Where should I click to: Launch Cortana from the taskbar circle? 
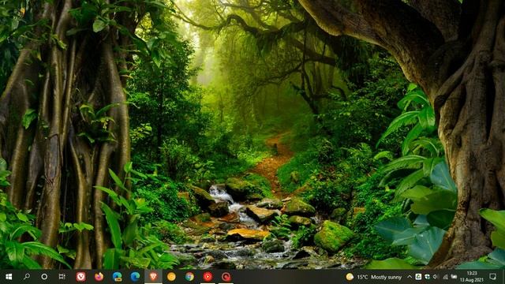tap(44, 277)
